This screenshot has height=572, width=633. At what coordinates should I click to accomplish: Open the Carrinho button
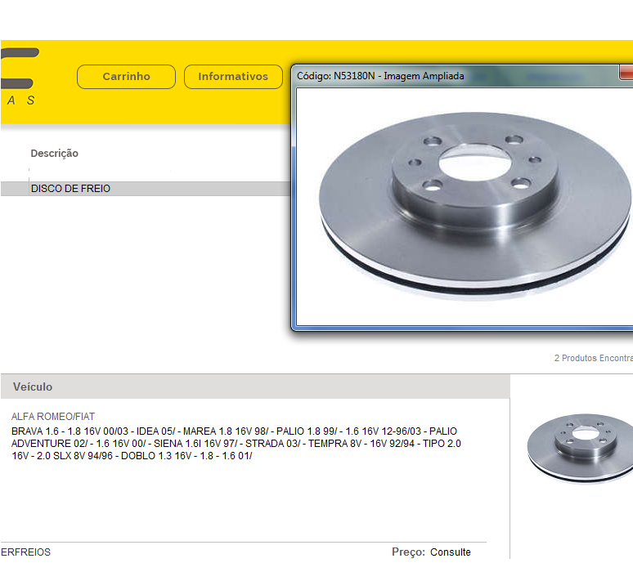coord(126,77)
